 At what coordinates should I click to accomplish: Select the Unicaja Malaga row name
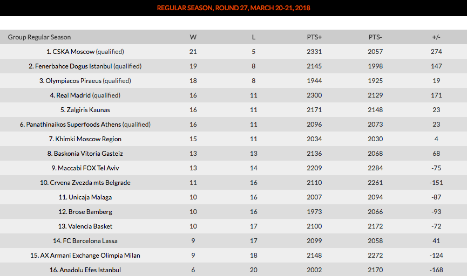(x=85, y=197)
